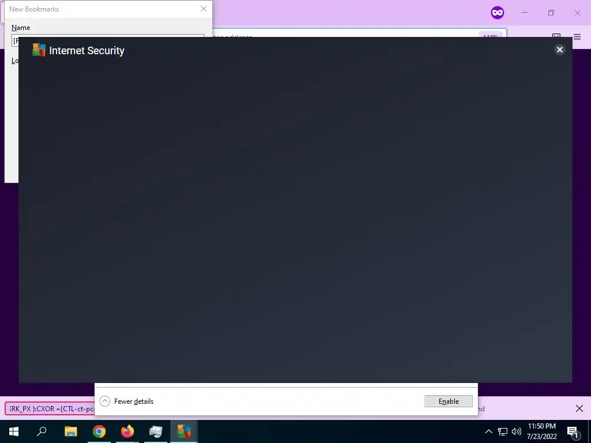Click the AVG taskbar icon
Screen dimensions: 591x443
[x=184, y=431]
